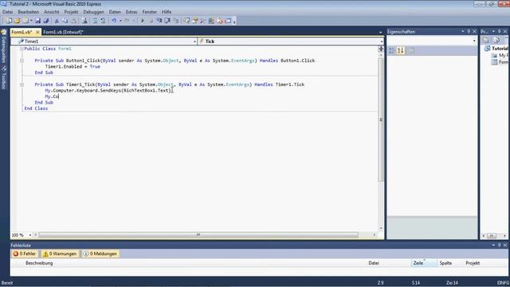
Task: Click the Find toolbar icon
Action: click(x=84, y=21)
